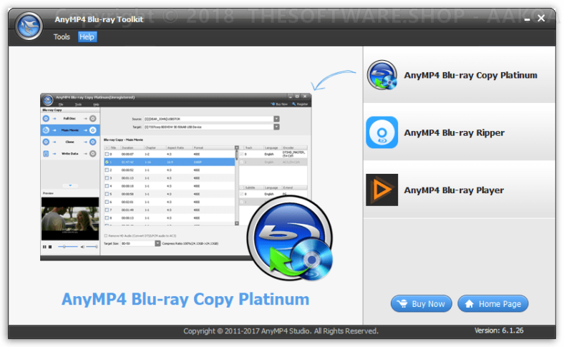Viewport: 564px width, 347px height.
Task: Click the product preview screenshot
Action: [x=176, y=177]
